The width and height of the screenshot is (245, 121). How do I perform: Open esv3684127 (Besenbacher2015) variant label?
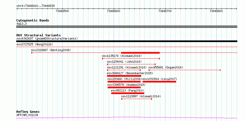(130, 73)
